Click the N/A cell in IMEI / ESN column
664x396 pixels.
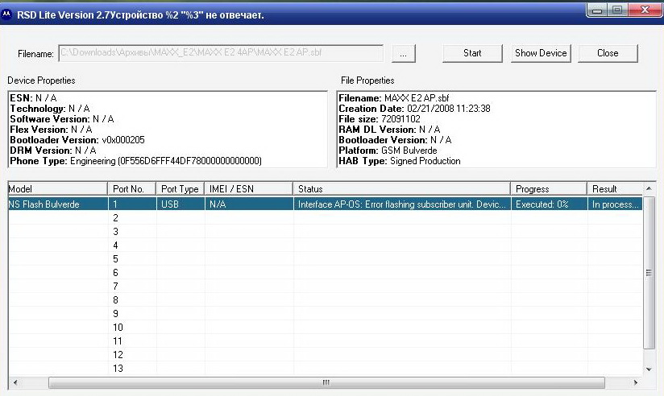[249, 204]
